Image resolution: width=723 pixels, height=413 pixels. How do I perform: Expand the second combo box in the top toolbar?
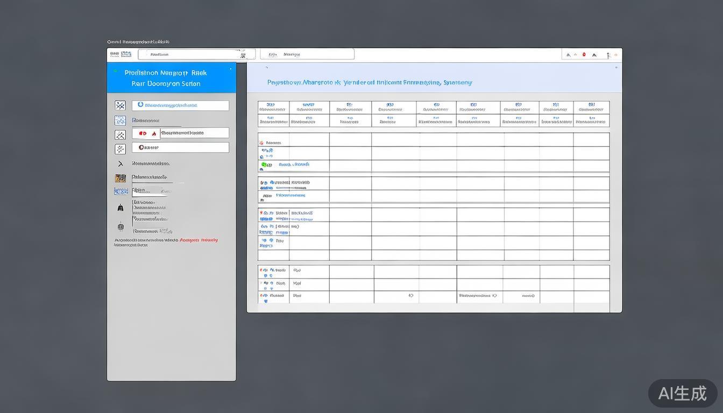[307, 54]
